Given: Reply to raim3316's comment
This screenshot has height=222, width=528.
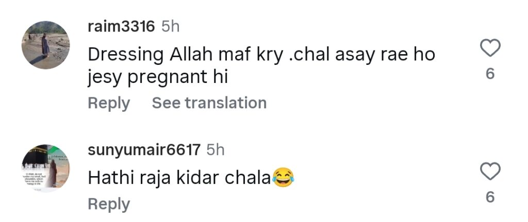Looking at the screenshot, I should click(x=109, y=103).
